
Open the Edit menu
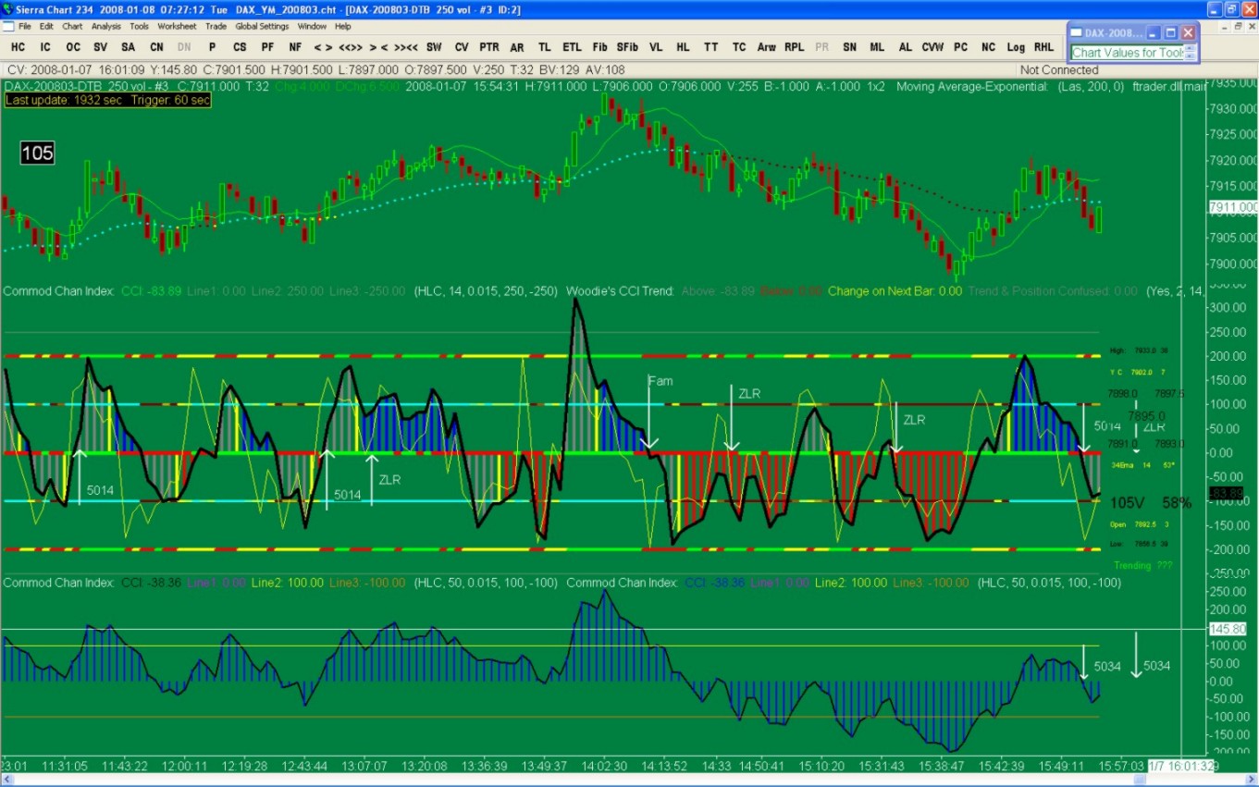[x=46, y=27]
